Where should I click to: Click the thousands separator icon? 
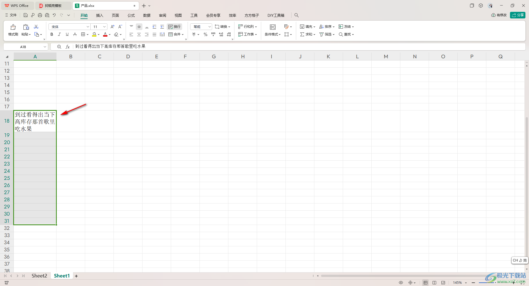pos(213,34)
